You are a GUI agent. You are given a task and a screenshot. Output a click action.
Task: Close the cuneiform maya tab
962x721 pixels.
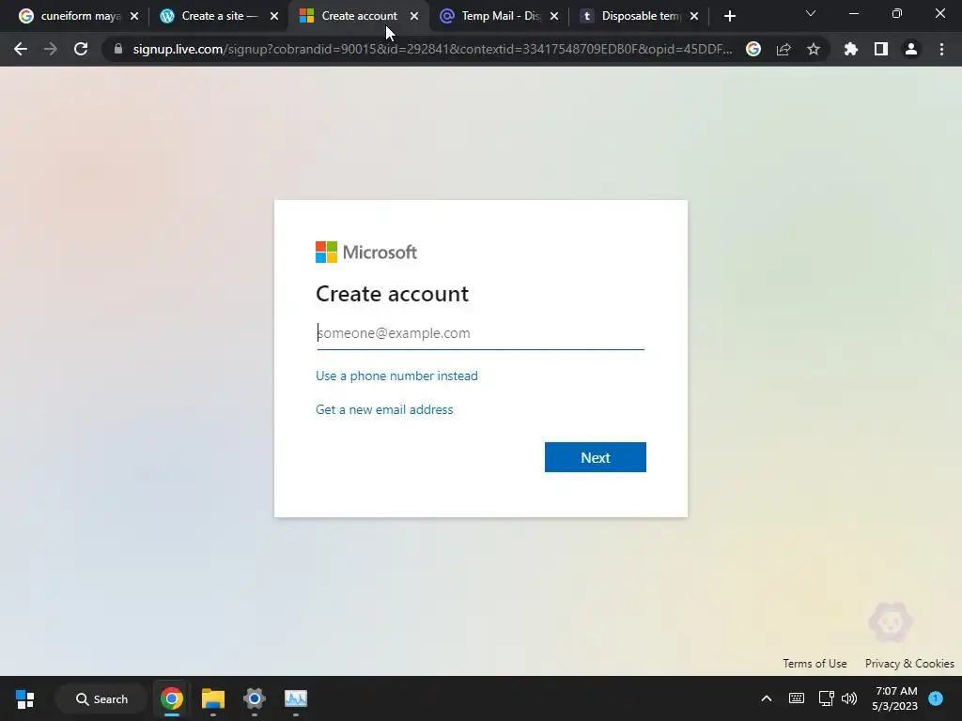[134, 16]
